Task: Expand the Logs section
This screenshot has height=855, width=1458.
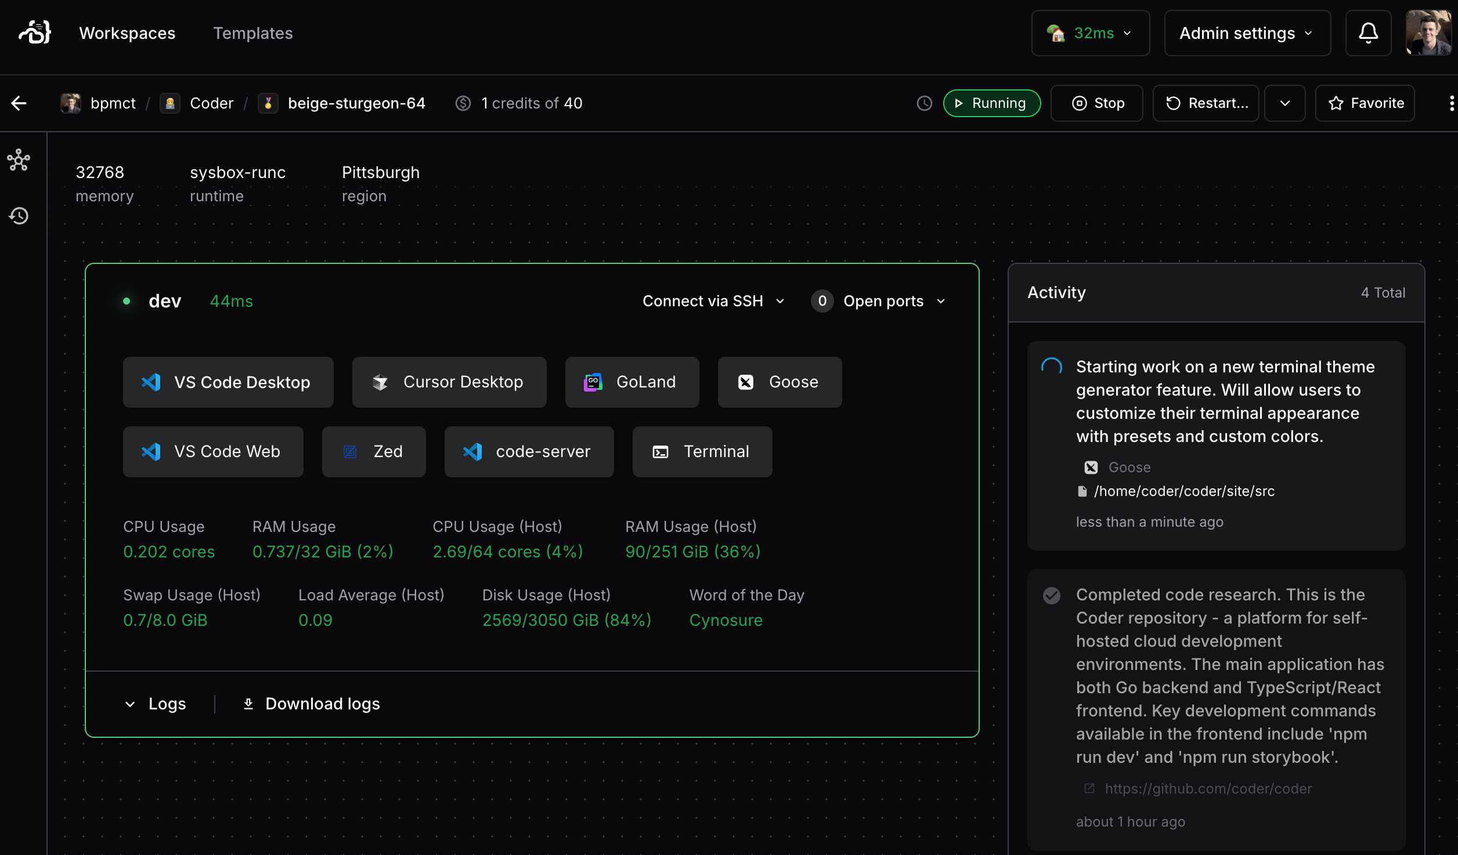Action: click(156, 704)
